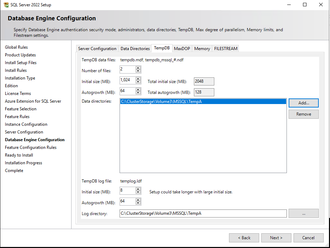The image size is (330, 248).
Task: Click Installation Progress step
Action: [23, 163]
